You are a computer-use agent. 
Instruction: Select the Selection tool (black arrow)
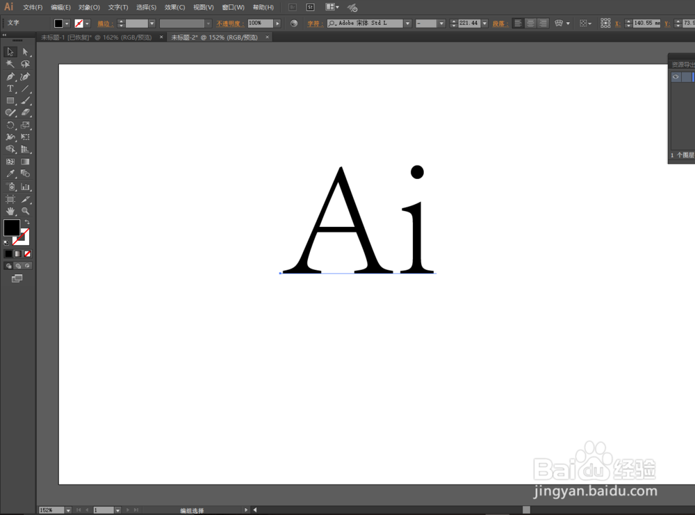point(10,52)
